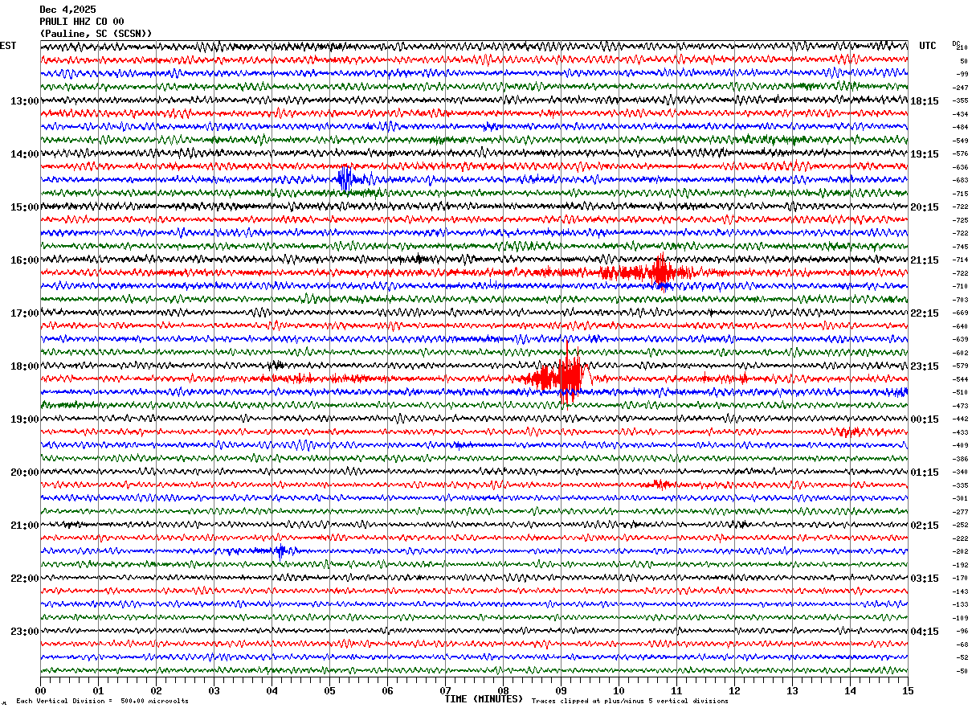The image size is (972, 712).
Task: Select the minute 09 axis tick label
Action: 561,690
